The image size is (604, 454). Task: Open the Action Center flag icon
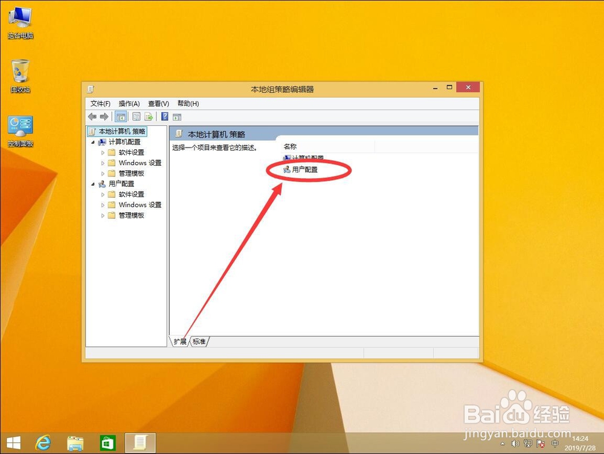[x=541, y=444]
